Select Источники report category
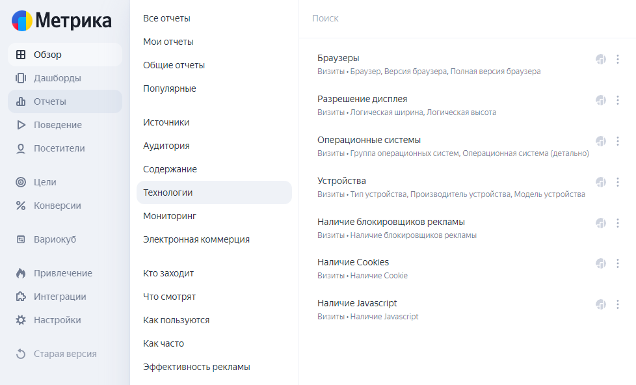 click(166, 122)
